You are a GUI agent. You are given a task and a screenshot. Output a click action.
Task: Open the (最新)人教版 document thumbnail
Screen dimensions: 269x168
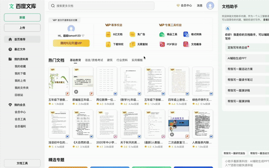(x=155, y=124)
